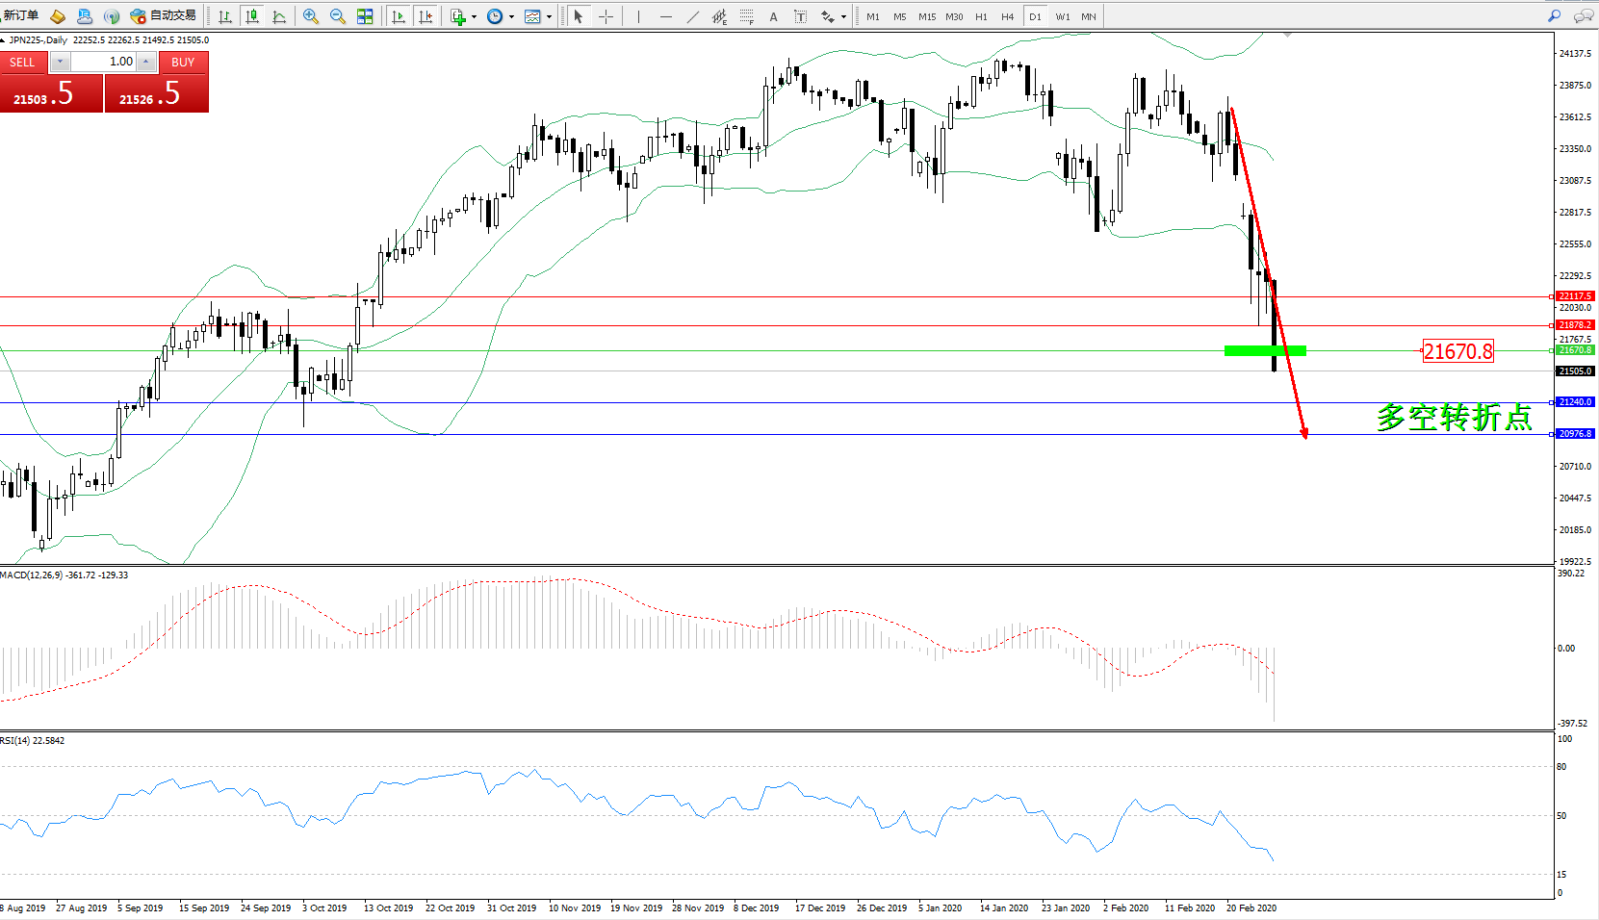Select the text label 'A' tool

(x=773, y=16)
